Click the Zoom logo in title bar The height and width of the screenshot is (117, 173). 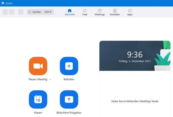pos(3,3)
